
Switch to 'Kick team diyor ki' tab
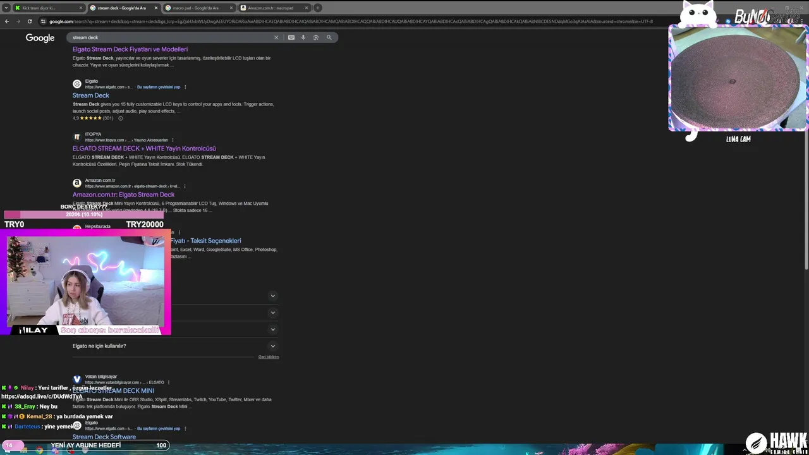click(x=49, y=8)
